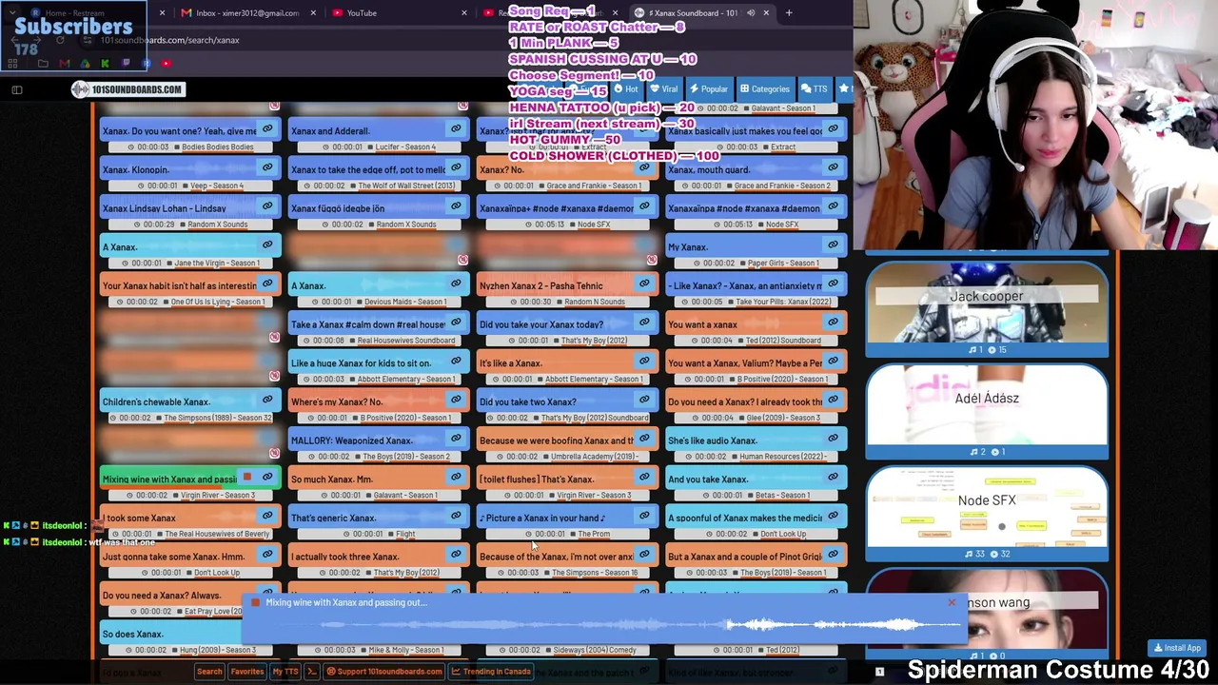Copy link for 'And you take Xanax' sound
This screenshot has height=685, width=1218.
(833, 478)
